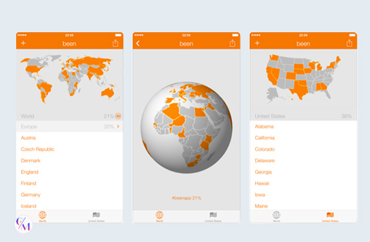Image resolution: width=370 pixels, height=242 pixels.
Task: Tap the share icon on the United States screen
Action: [349, 43]
